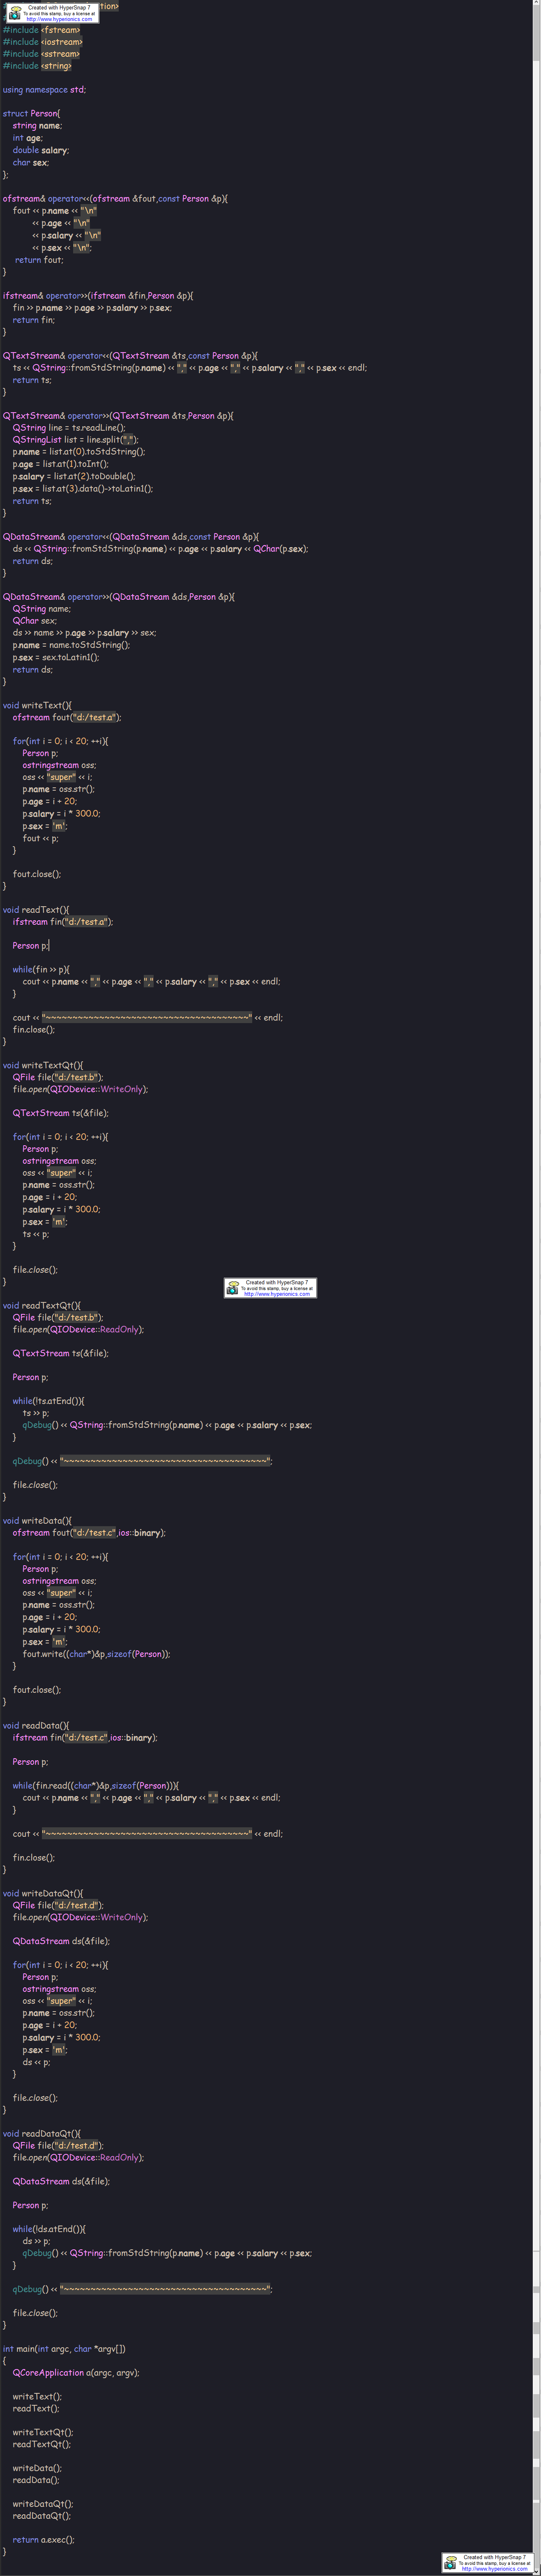Viewport: 541px width, 2576px height.
Task: Click the line '#include <string>'
Action: coord(38,66)
